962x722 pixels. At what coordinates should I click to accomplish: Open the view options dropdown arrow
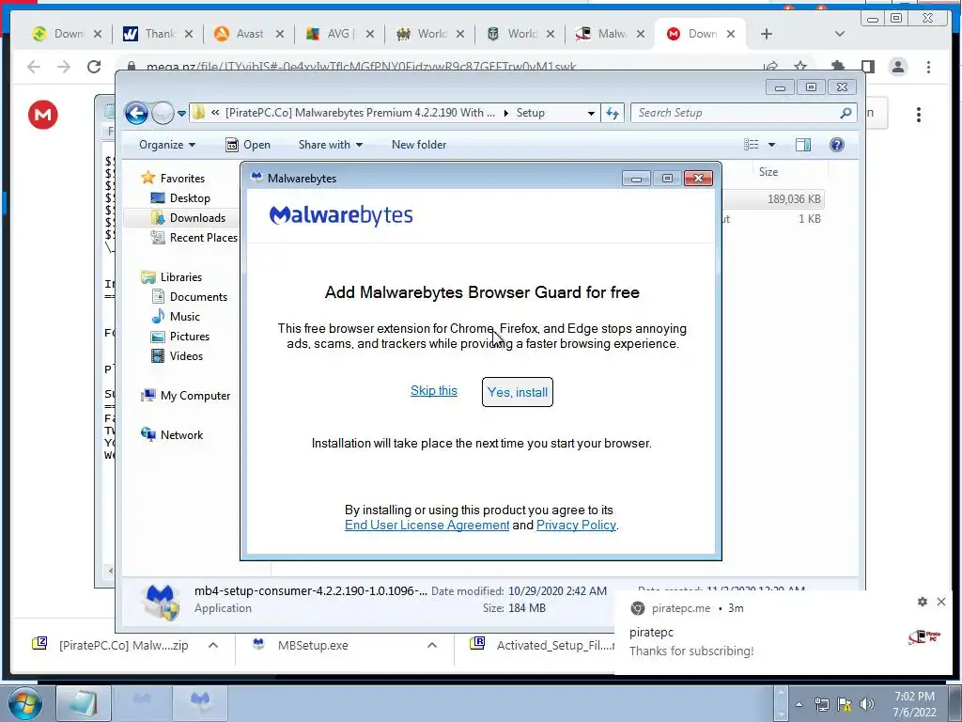(x=772, y=145)
